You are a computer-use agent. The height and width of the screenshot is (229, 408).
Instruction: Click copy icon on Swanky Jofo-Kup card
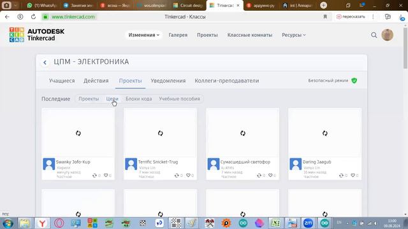(94, 176)
